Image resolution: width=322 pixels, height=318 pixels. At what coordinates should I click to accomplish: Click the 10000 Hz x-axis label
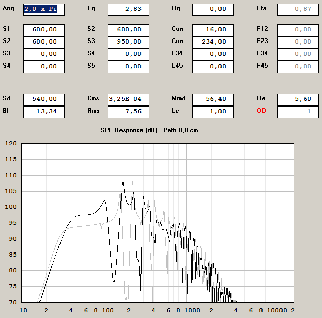276,310
